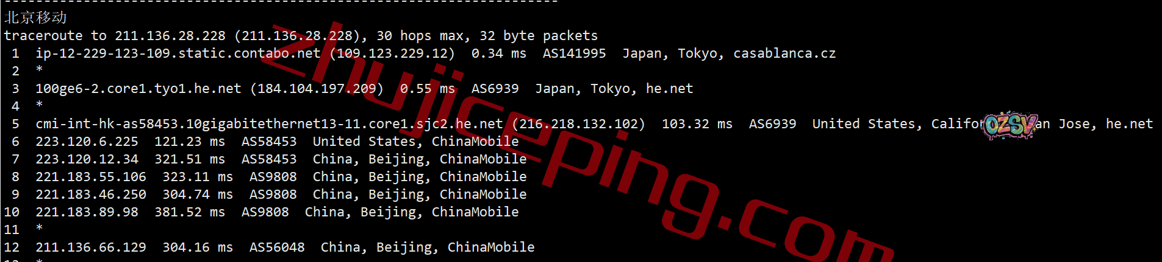Click IP 223.120.12.34 on hop 7

tap(87, 159)
